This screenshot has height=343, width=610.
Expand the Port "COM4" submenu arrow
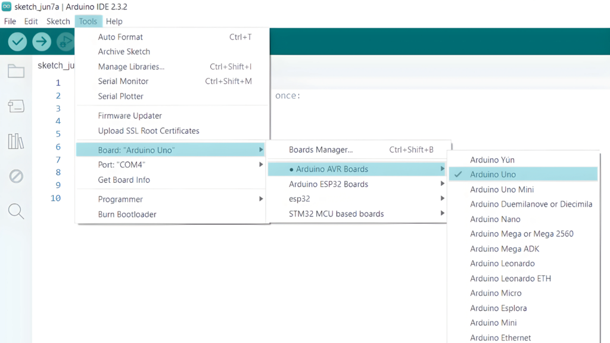click(261, 164)
